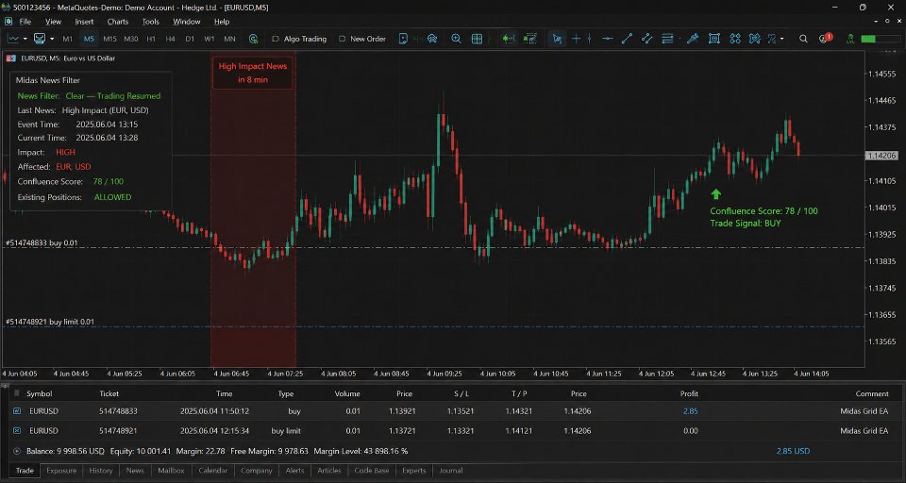Select the cursor arrow tool
The height and width of the screenshot is (483, 906).
pyautogui.click(x=557, y=39)
